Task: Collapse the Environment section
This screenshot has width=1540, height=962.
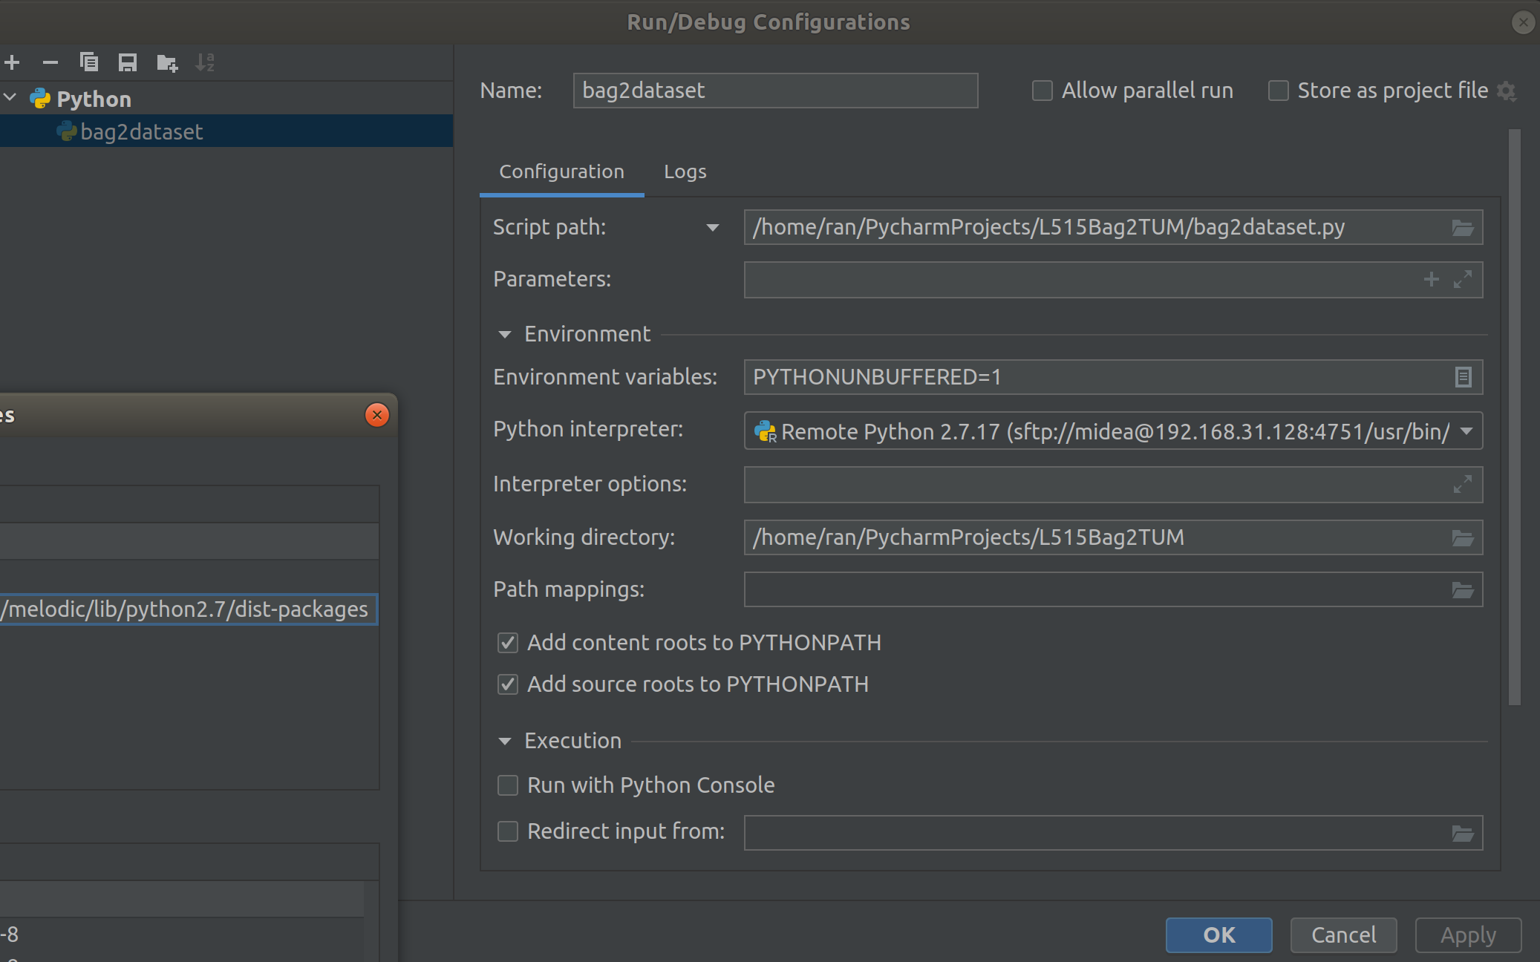Action: coord(505,335)
